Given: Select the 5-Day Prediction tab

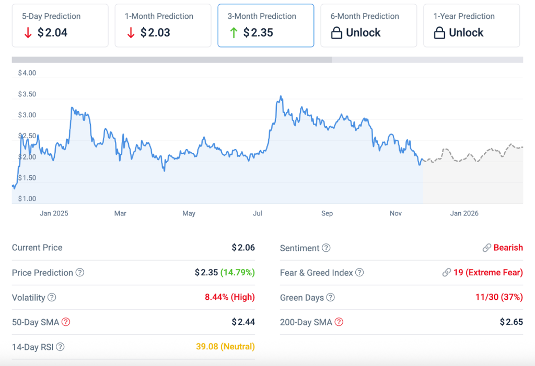Looking at the screenshot, I should coord(60,26).
